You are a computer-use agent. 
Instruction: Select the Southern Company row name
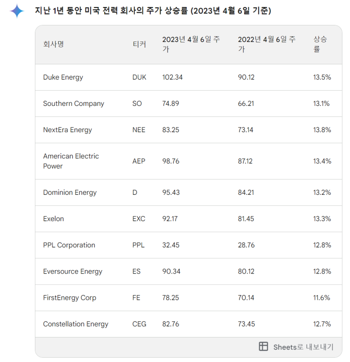(73, 103)
